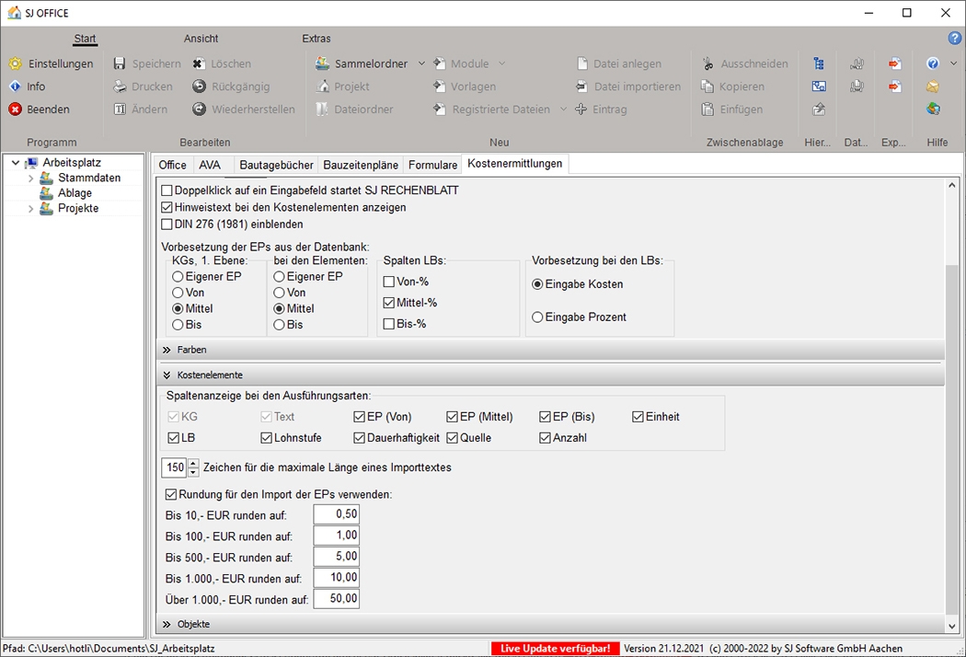Increase the import text length stepper
Image resolution: width=966 pixels, height=657 pixels.
click(193, 463)
